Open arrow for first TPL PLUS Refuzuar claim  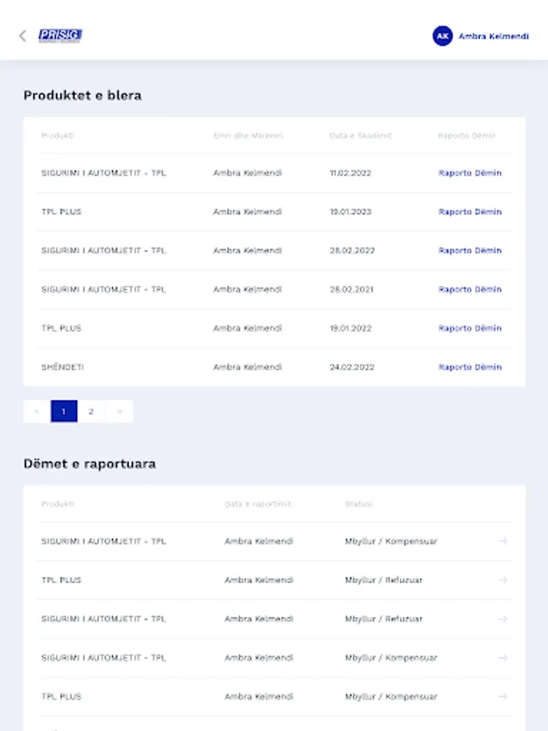(x=503, y=580)
